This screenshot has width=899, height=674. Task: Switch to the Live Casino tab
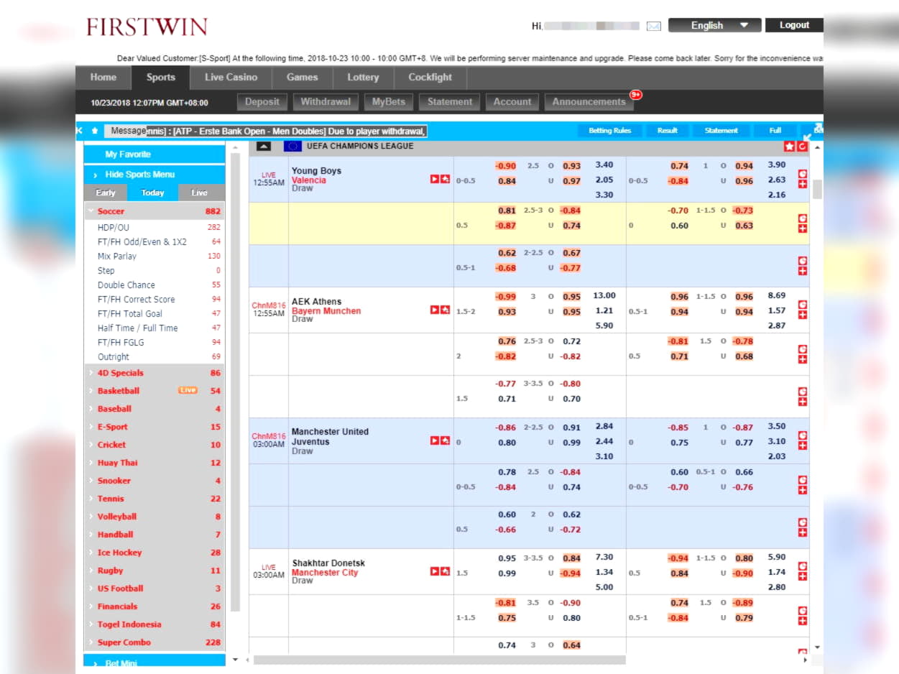(x=231, y=78)
